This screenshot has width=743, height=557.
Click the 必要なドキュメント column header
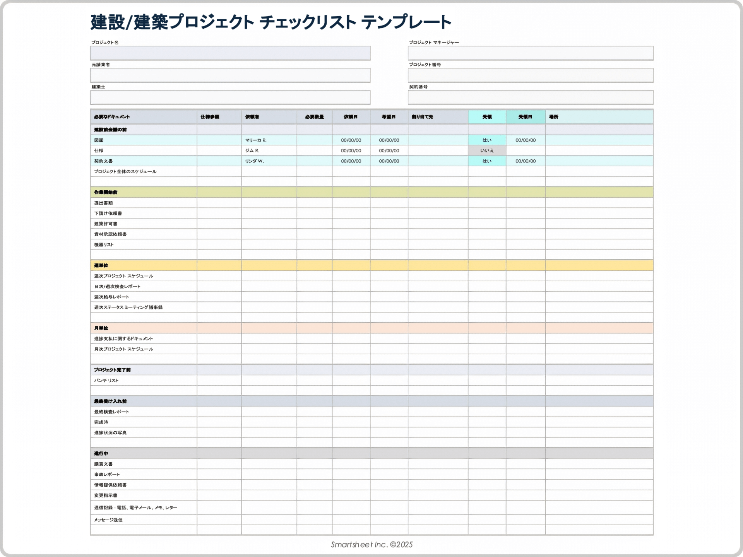coord(144,117)
